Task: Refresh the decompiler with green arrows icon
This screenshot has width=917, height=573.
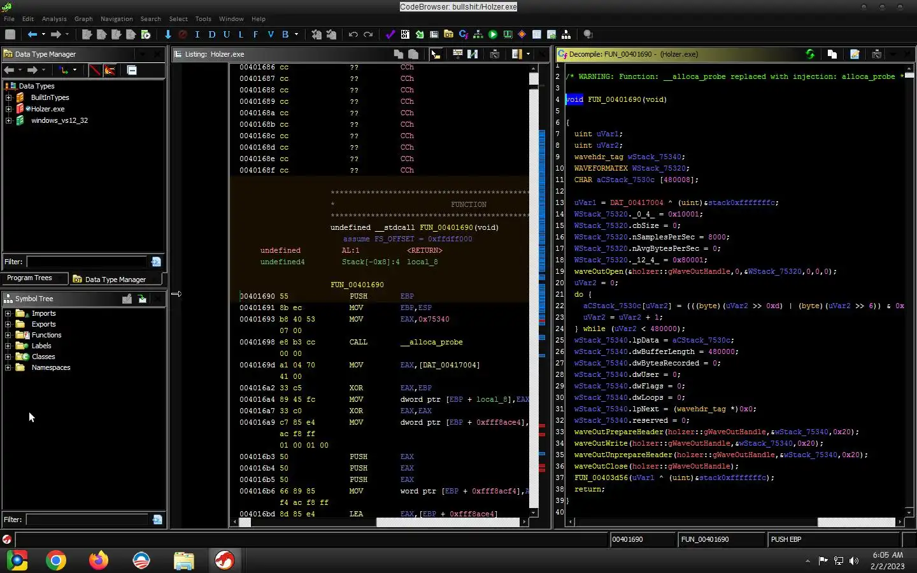Action: pos(810,54)
